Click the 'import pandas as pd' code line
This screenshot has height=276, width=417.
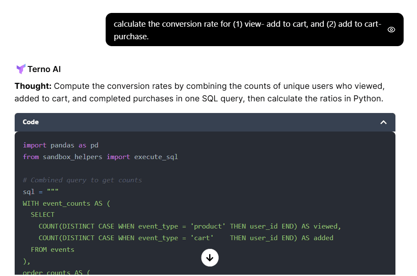(x=61, y=145)
